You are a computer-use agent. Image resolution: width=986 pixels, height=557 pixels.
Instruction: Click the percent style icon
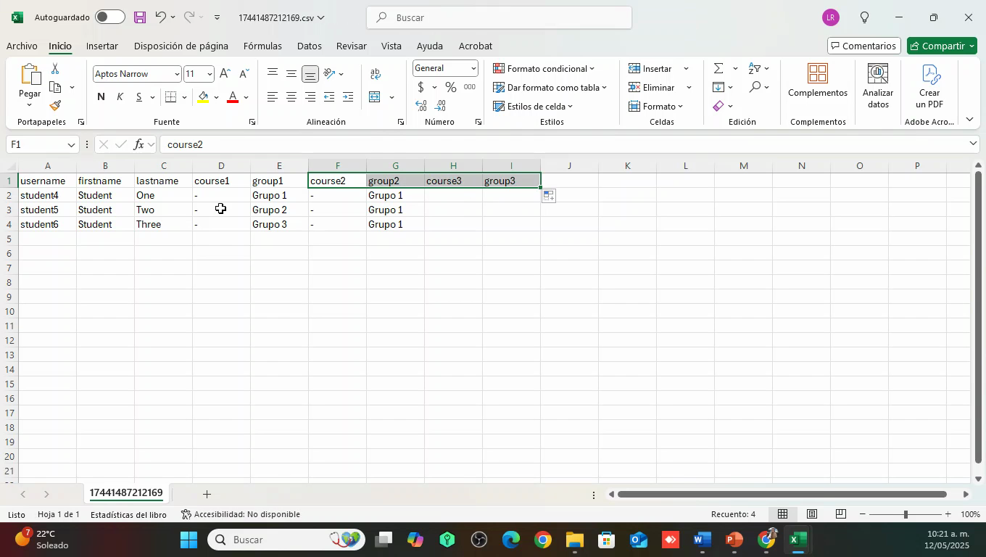[x=451, y=87]
